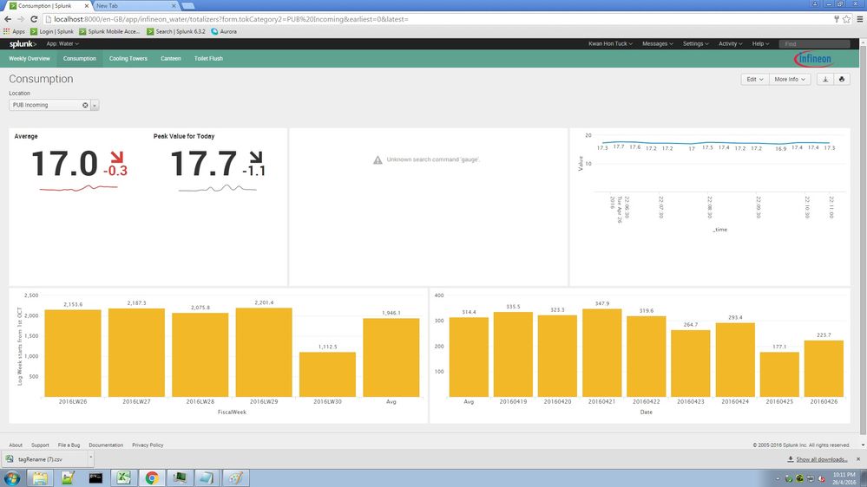
Task: Open the Settings menu
Action: [x=696, y=43]
